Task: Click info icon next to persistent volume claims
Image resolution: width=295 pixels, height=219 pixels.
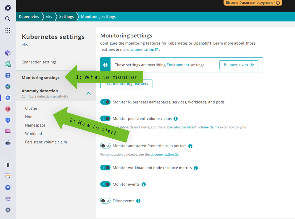Action: pos(175,119)
